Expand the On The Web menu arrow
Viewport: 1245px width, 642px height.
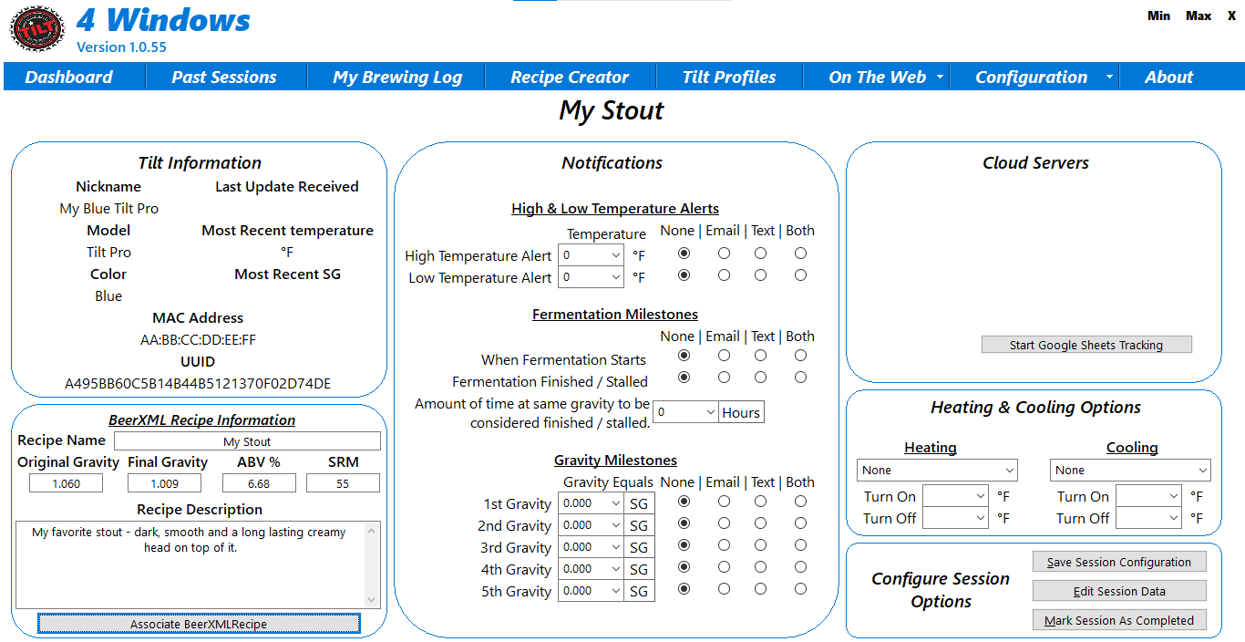click(x=940, y=78)
